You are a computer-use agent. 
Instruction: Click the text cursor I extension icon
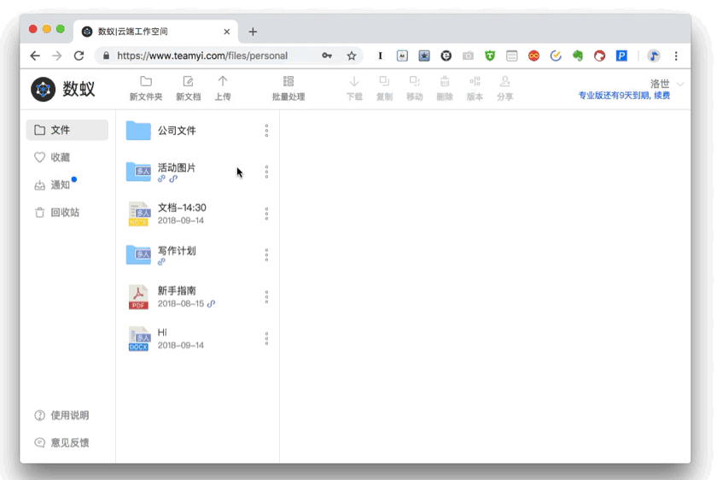[x=380, y=56]
